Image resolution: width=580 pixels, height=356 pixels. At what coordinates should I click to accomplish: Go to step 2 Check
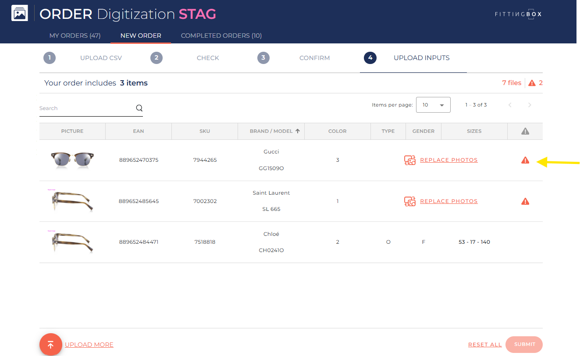[x=185, y=58]
